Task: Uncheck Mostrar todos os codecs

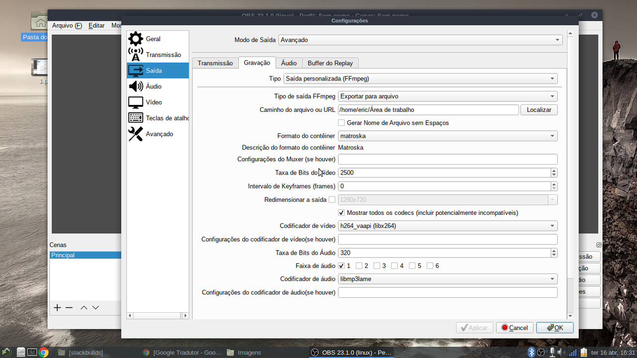Action: click(341, 213)
